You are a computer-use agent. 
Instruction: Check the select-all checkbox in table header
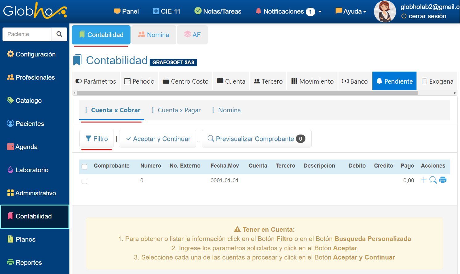[x=85, y=167]
